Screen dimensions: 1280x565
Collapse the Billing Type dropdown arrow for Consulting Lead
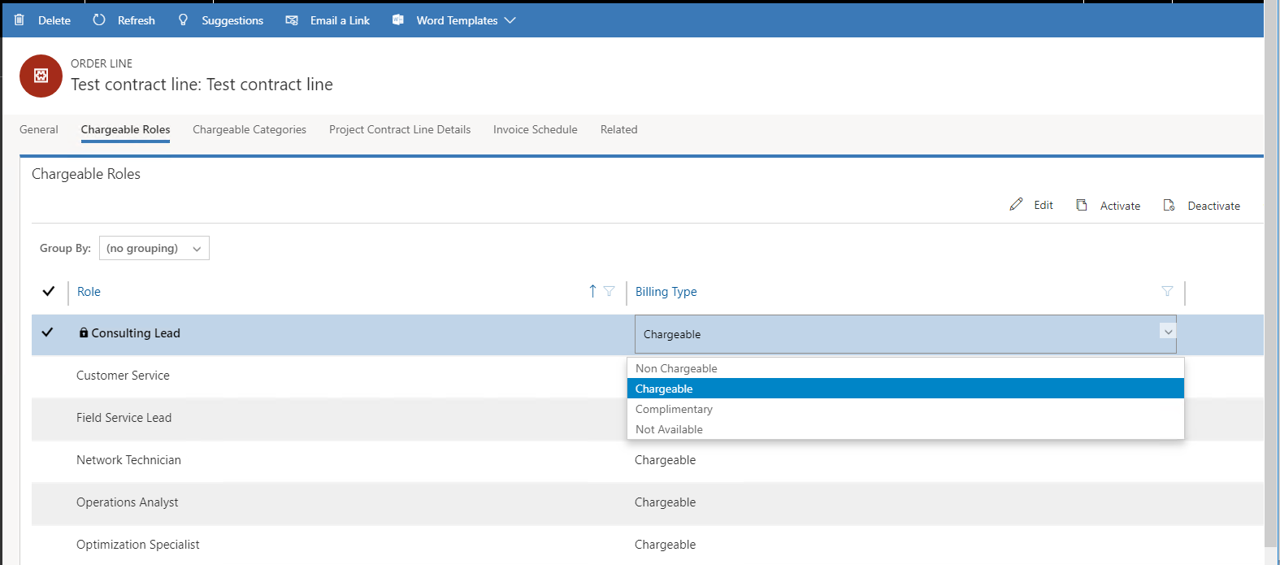(x=1168, y=332)
